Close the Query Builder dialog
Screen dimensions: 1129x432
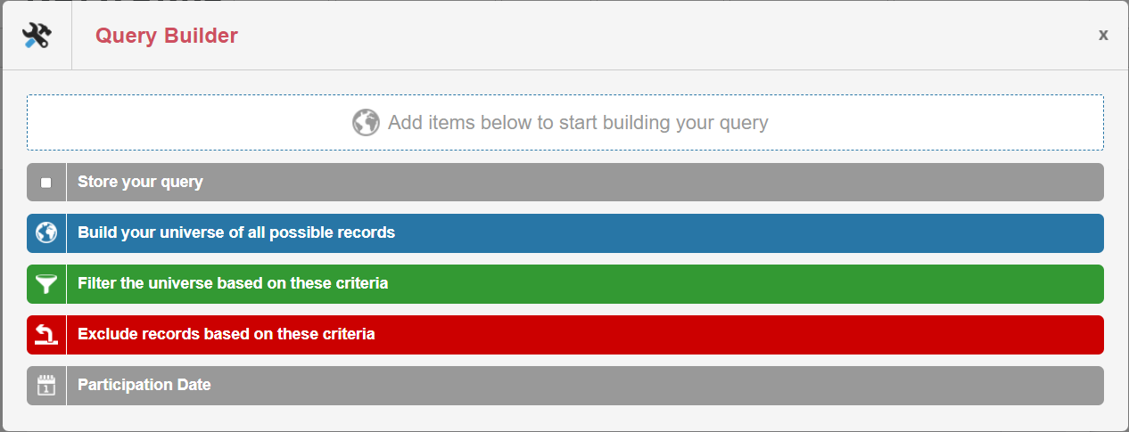click(x=1103, y=35)
